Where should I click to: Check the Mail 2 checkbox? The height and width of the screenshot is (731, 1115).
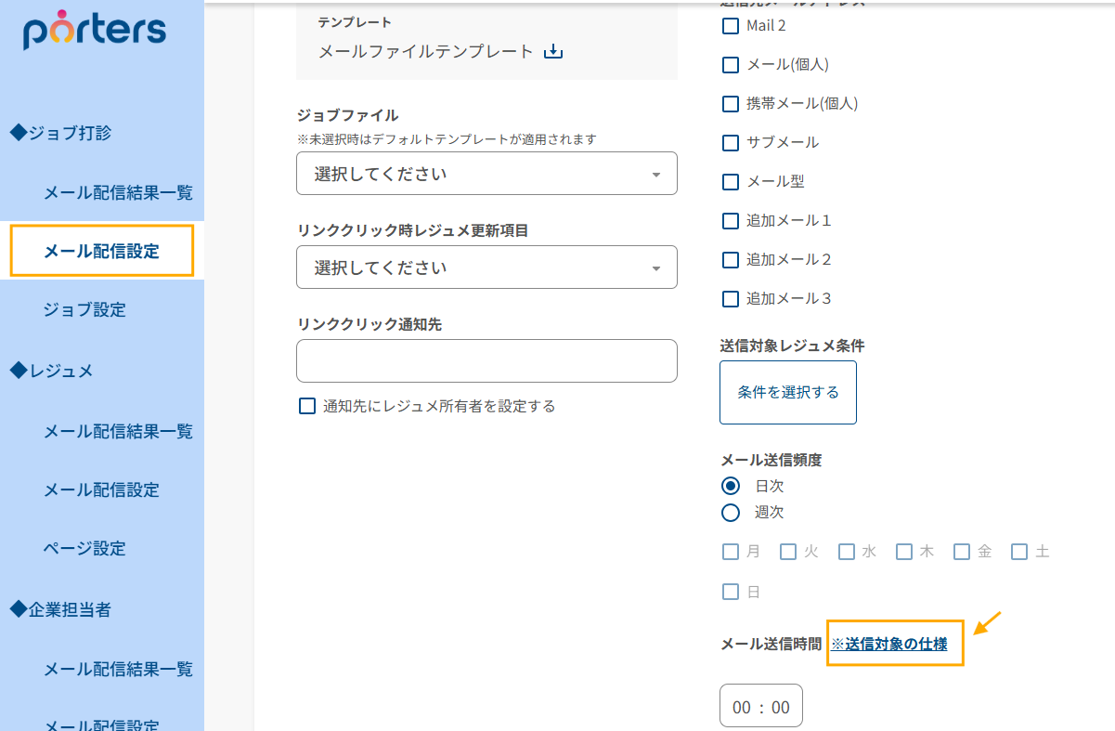pos(731,26)
